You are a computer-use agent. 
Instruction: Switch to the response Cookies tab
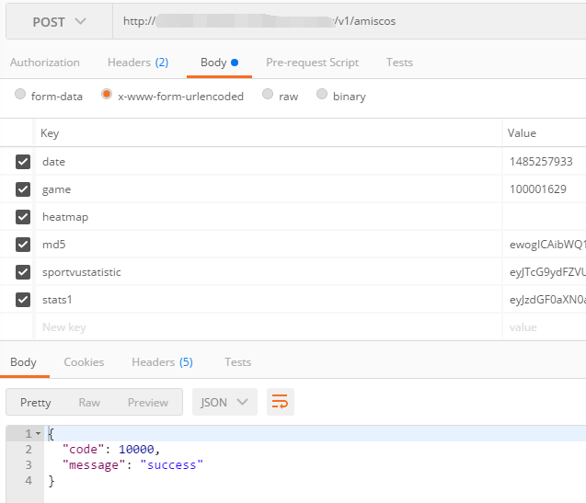(84, 362)
